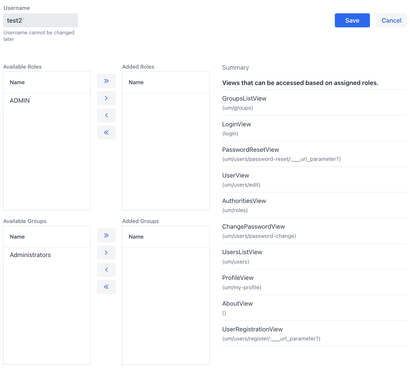Select Administrators in Available Groups list
The width and height of the screenshot is (410, 368).
(30, 255)
